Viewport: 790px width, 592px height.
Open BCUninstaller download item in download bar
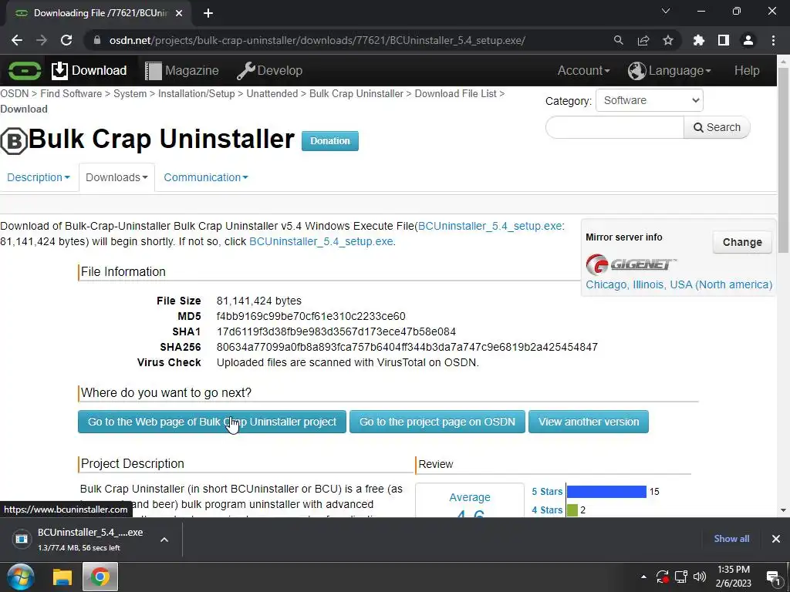pos(80,539)
